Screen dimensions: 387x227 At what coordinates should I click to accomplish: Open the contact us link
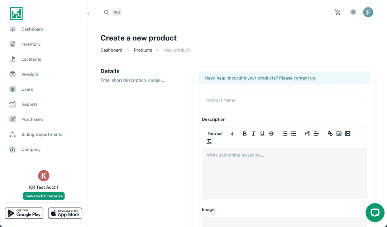point(304,78)
